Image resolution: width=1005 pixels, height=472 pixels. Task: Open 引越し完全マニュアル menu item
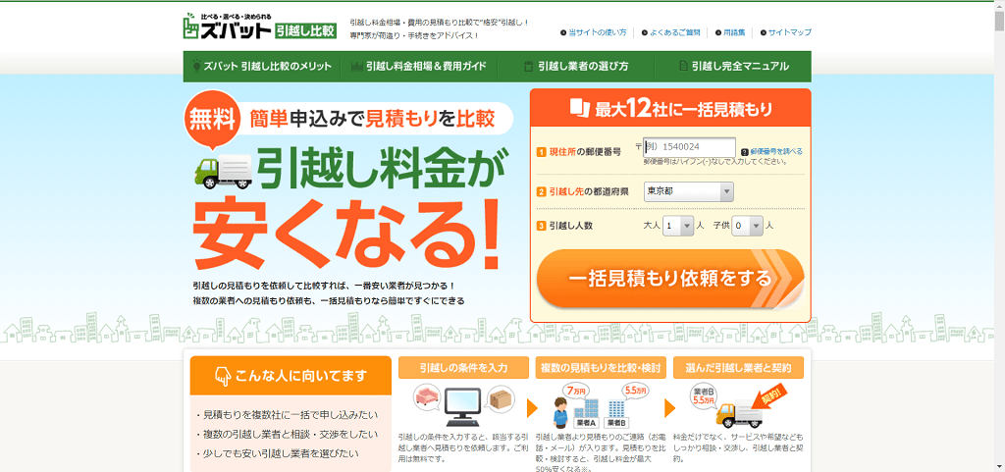(732, 66)
